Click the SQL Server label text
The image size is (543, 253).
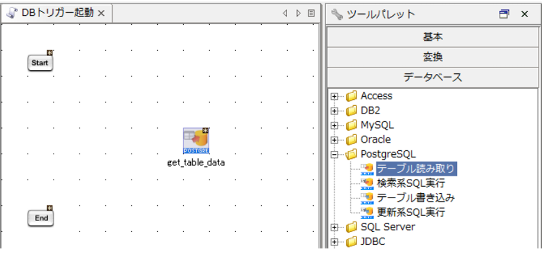tap(388, 227)
